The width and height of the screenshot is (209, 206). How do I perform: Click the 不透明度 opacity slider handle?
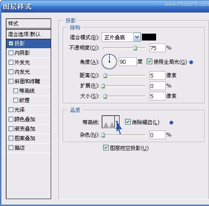tap(135, 48)
